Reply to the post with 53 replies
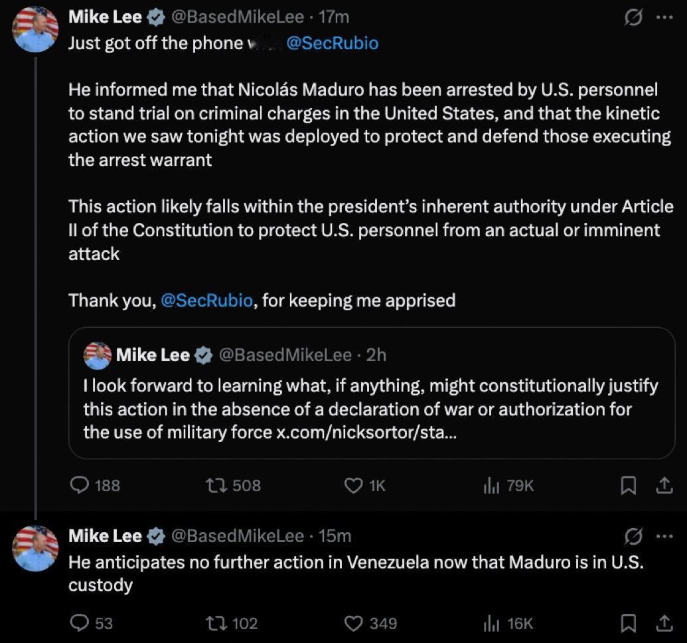Screen dimensions: 687x643 [x=80, y=623]
